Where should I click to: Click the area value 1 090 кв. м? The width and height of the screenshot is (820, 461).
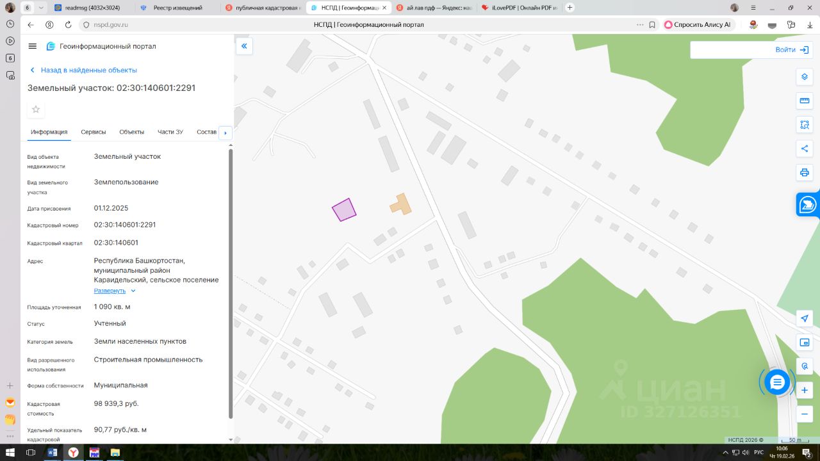[112, 307]
